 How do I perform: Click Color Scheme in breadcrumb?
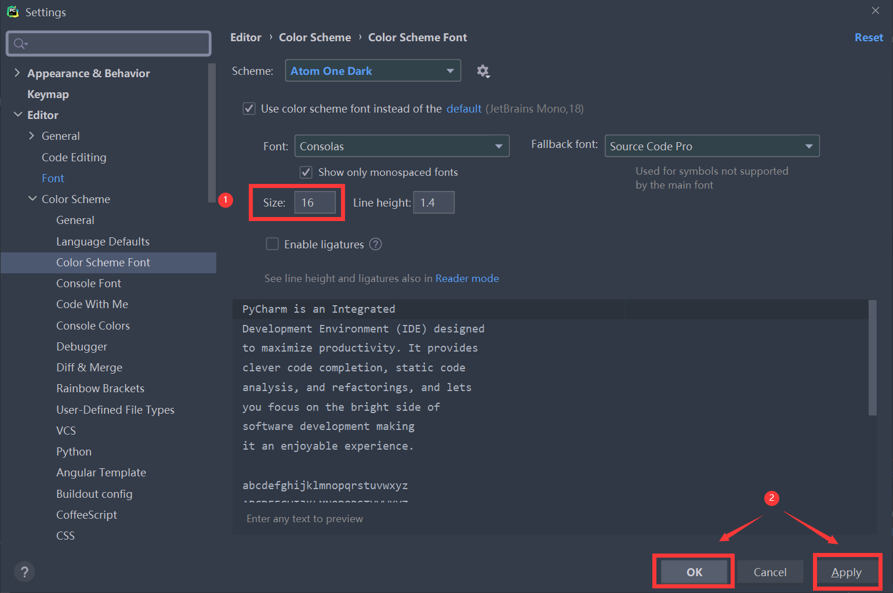pyautogui.click(x=315, y=37)
